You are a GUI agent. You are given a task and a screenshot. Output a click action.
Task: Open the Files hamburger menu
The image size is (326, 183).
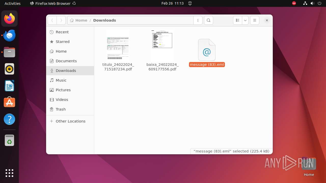(255, 20)
